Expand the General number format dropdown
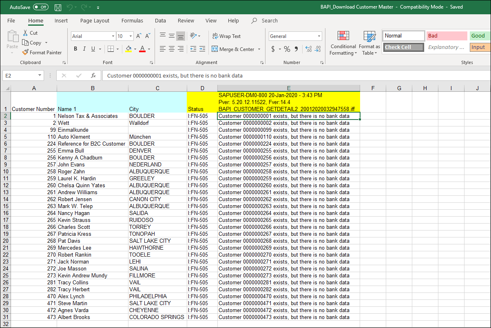Viewport: 491px width, 328px height. coord(319,36)
